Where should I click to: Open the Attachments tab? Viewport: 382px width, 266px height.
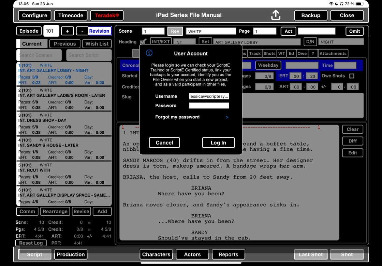pyautogui.click(x=333, y=53)
